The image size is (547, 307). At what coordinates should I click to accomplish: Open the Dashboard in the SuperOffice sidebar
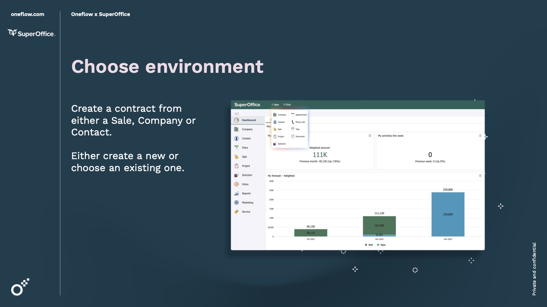pos(248,120)
